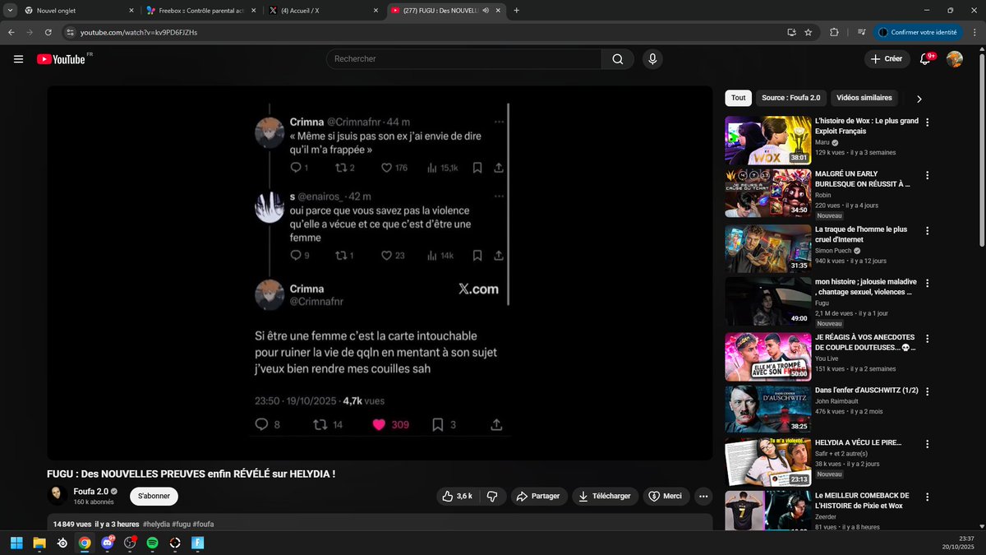
Task: Open the Chrome three-dot menu
Action: [974, 32]
